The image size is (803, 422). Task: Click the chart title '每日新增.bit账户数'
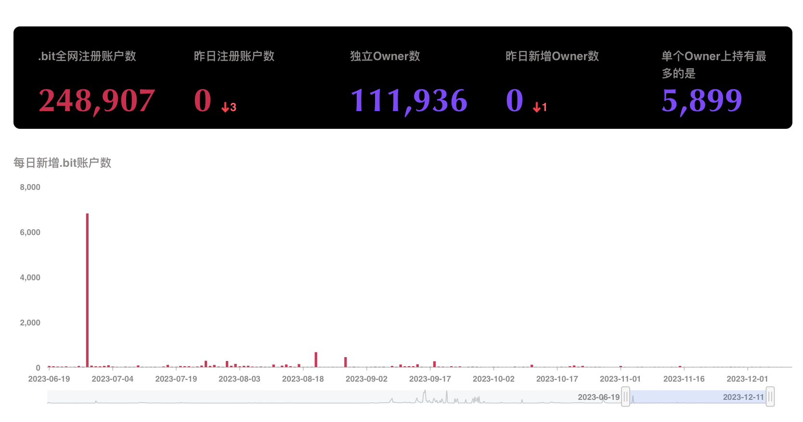62,163
